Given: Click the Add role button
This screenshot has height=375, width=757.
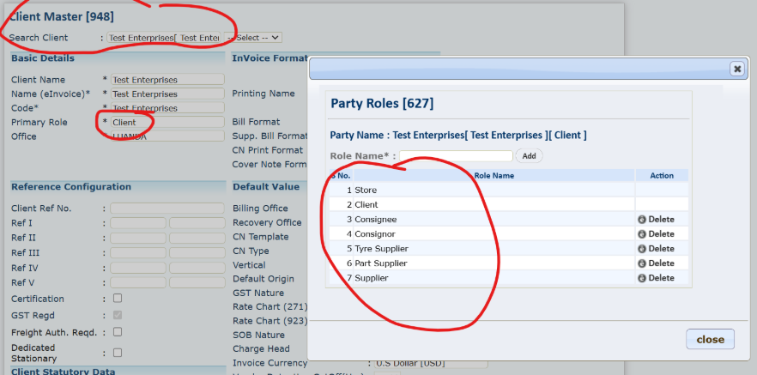Looking at the screenshot, I should point(529,156).
